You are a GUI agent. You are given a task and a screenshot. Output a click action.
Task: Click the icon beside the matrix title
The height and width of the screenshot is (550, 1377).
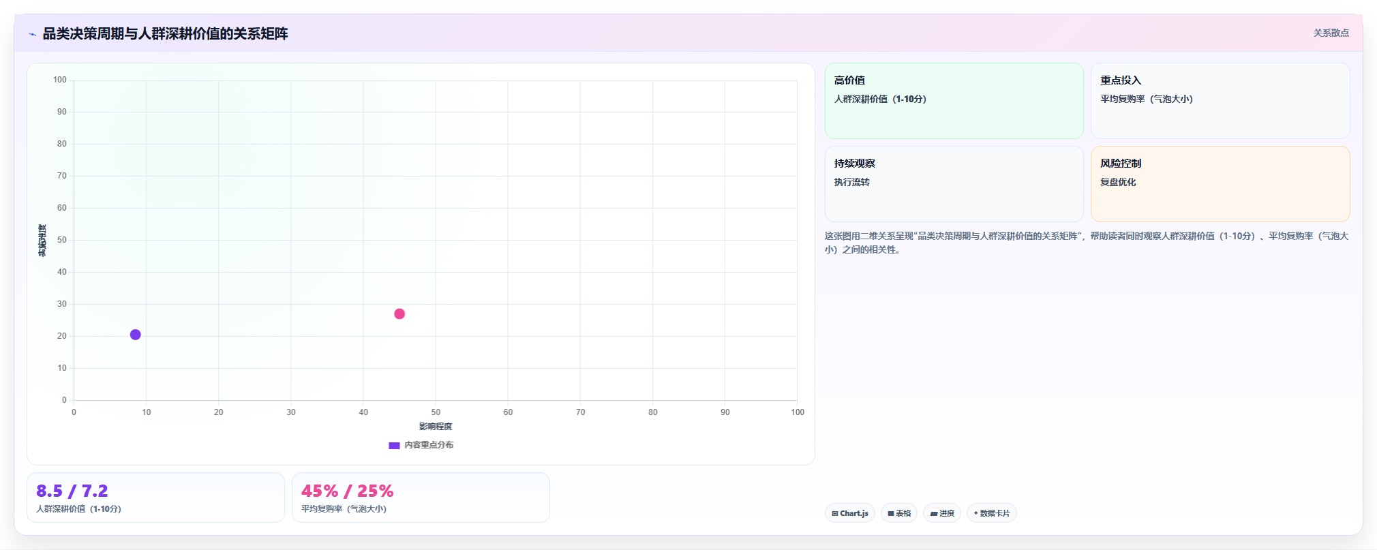(x=32, y=34)
